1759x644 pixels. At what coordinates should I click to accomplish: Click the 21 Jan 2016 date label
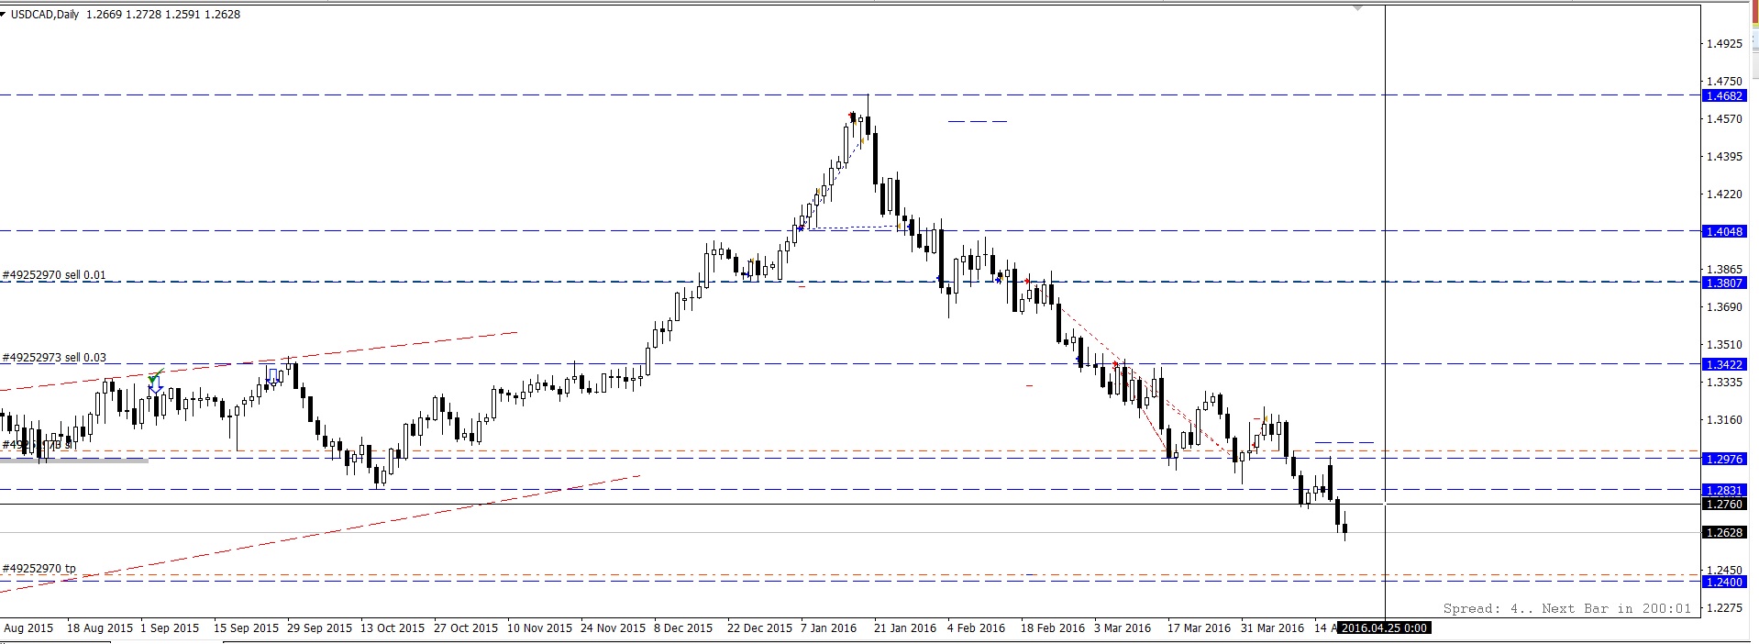point(905,628)
